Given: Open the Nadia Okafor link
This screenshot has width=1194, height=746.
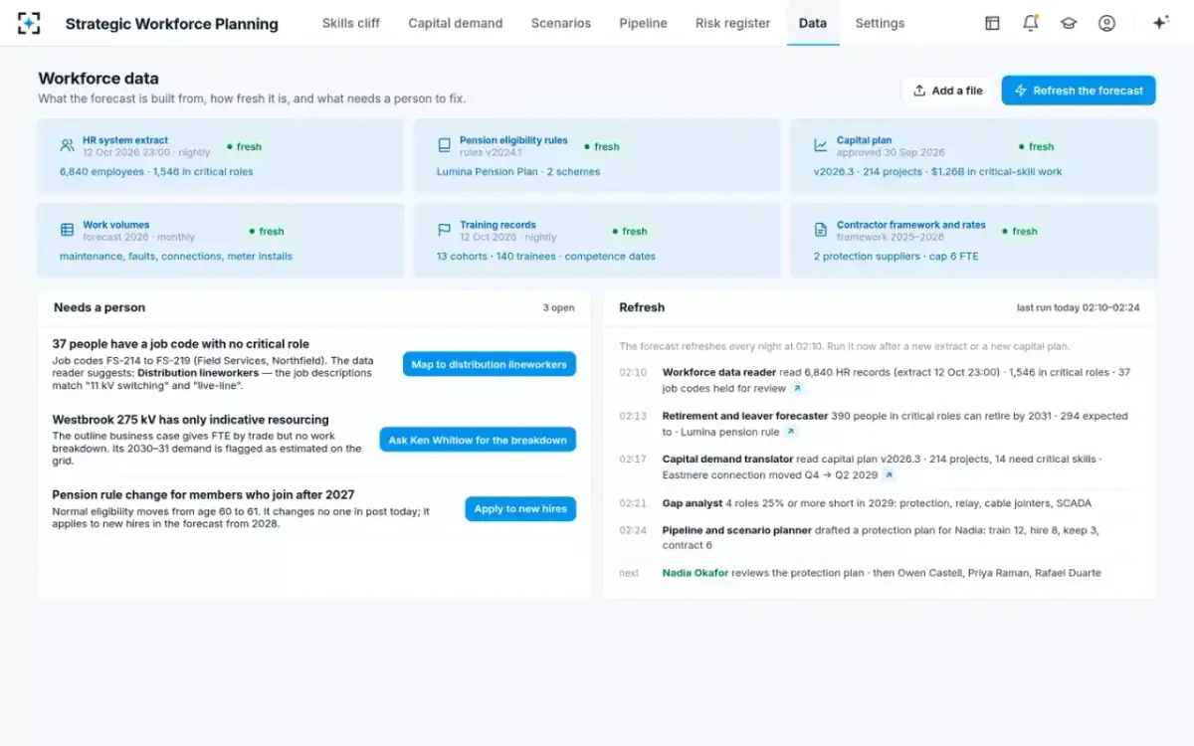Looking at the screenshot, I should pos(696,573).
